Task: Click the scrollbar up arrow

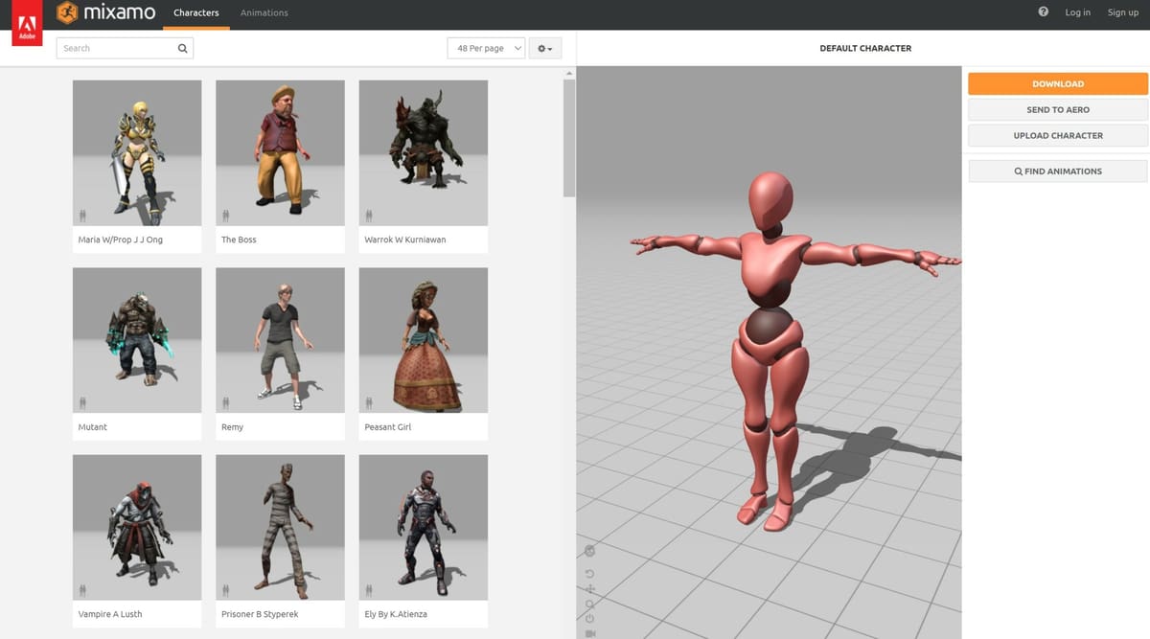Action: pos(569,74)
